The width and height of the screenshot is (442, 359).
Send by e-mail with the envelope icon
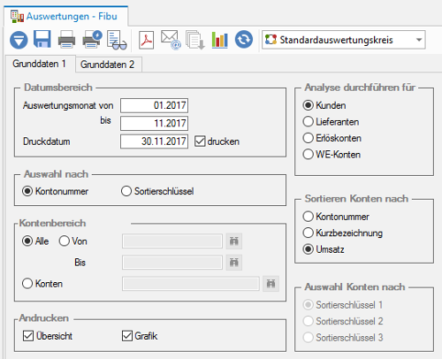click(171, 40)
